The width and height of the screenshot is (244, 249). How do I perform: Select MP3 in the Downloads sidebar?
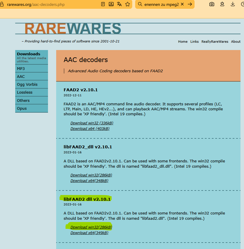pyautogui.click(x=32, y=68)
